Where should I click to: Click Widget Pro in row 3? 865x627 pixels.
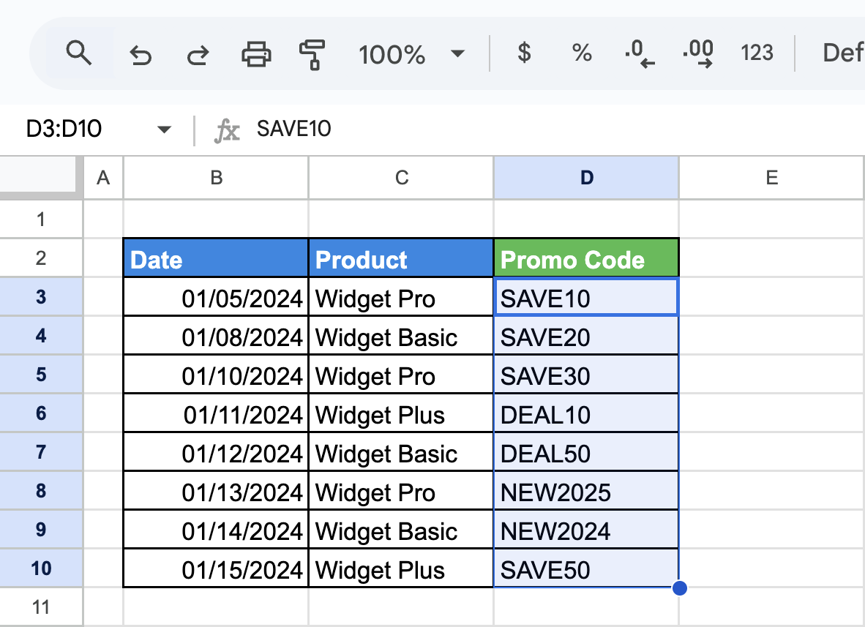pos(401,297)
